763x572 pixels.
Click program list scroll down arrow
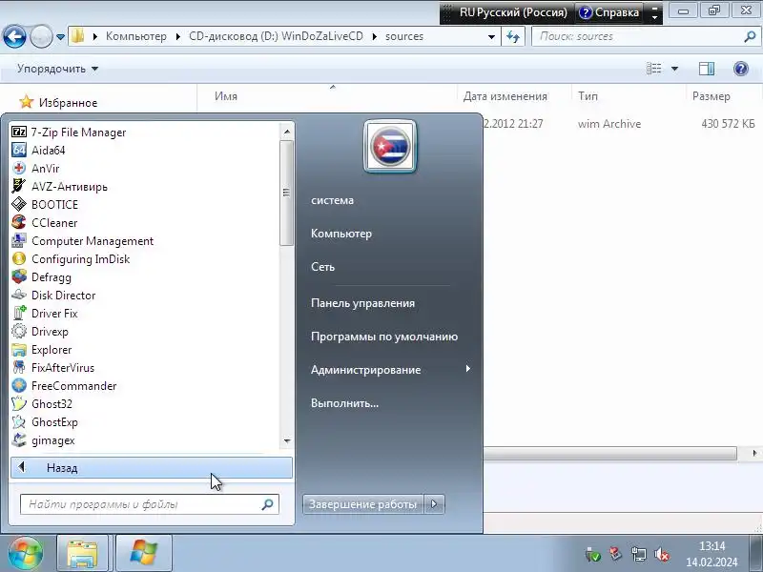point(287,441)
